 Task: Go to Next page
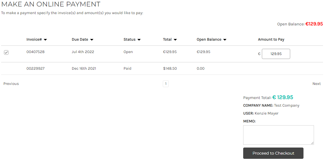point(317,83)
